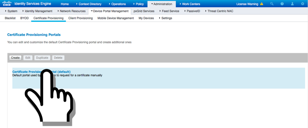Expand the PassiveID submenu
The image size is (308, 128).
[x=192, y=11]
